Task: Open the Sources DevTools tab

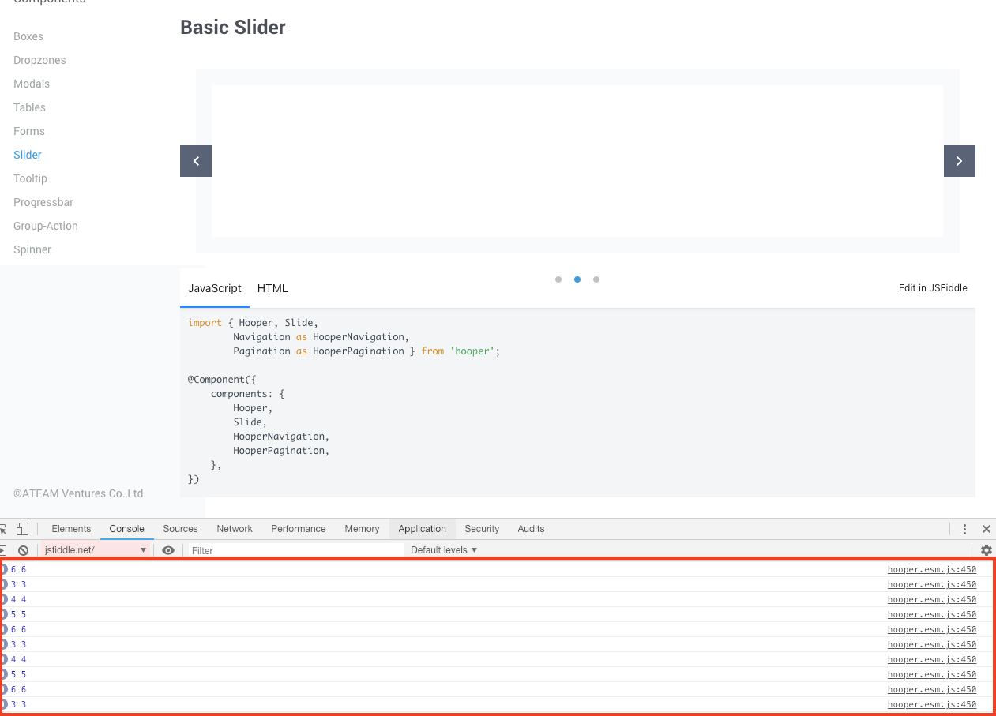Action: (x=180, y=529)
